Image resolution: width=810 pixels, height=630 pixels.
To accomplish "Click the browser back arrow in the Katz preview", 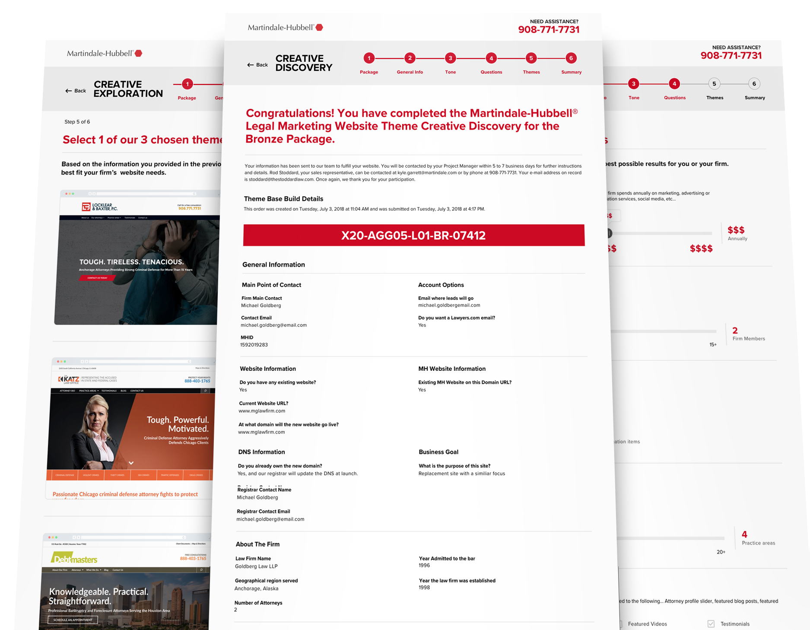I will (83, 361).
